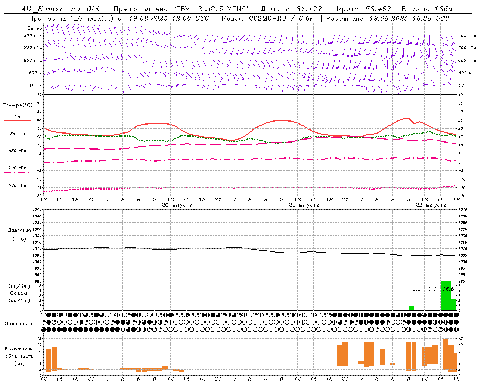Click the '(км)' convective cloud unit label

[x=19, y=363]
